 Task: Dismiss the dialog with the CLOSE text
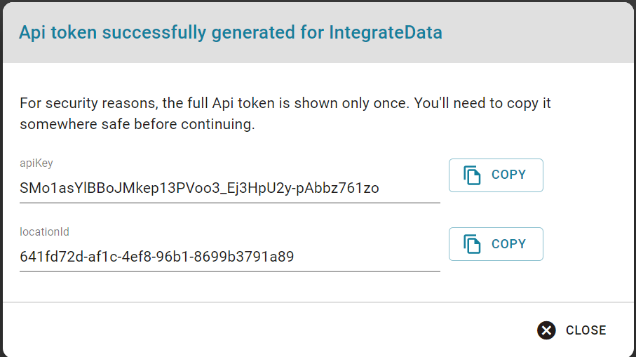pos(586,330)
